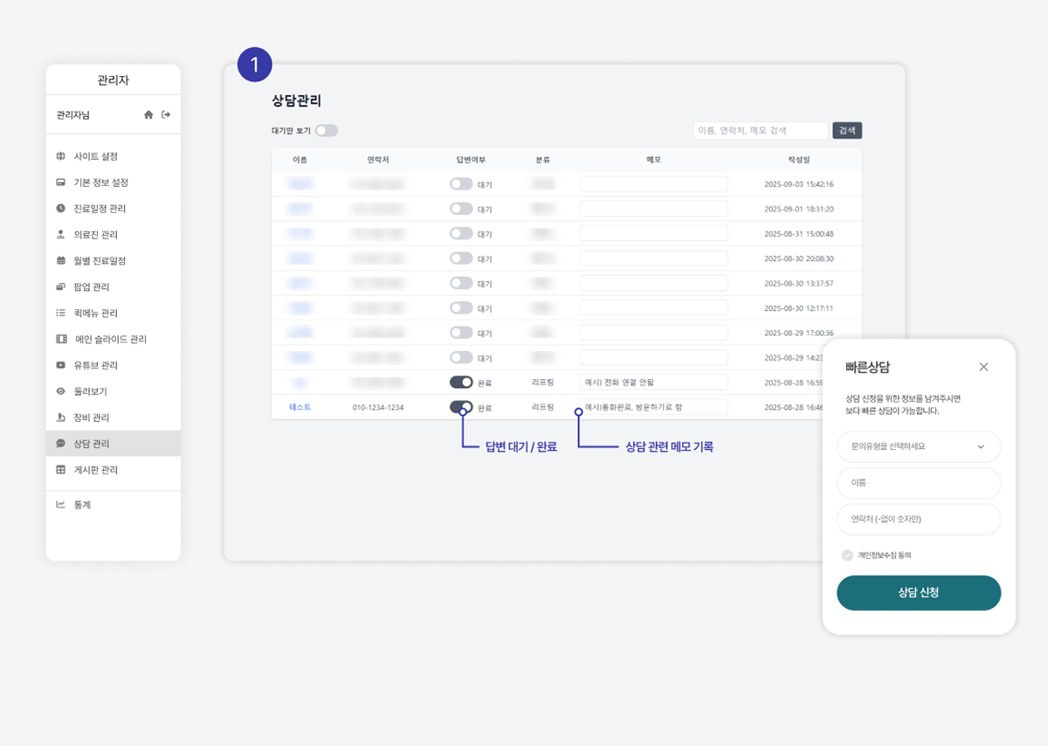
Task: Click the 이름, 연락처, 메모 검색 field
Action: 761,130
